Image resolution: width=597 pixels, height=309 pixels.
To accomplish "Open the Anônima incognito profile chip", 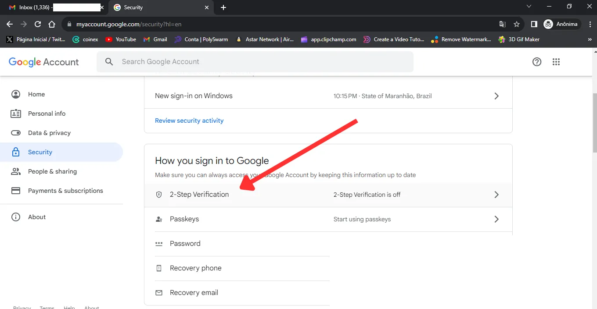I will (x=561, y=24).
